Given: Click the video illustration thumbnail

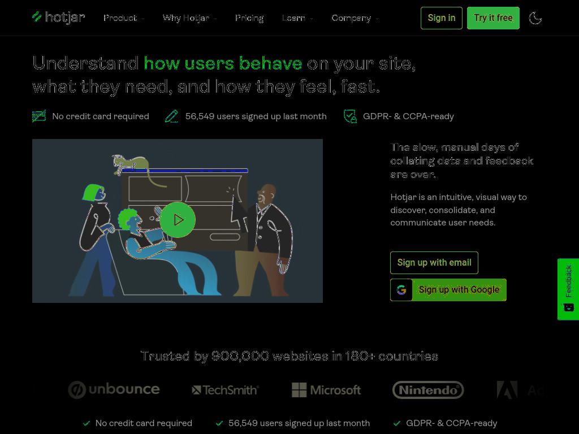Looking at the screenshot, I should (177, 221).
